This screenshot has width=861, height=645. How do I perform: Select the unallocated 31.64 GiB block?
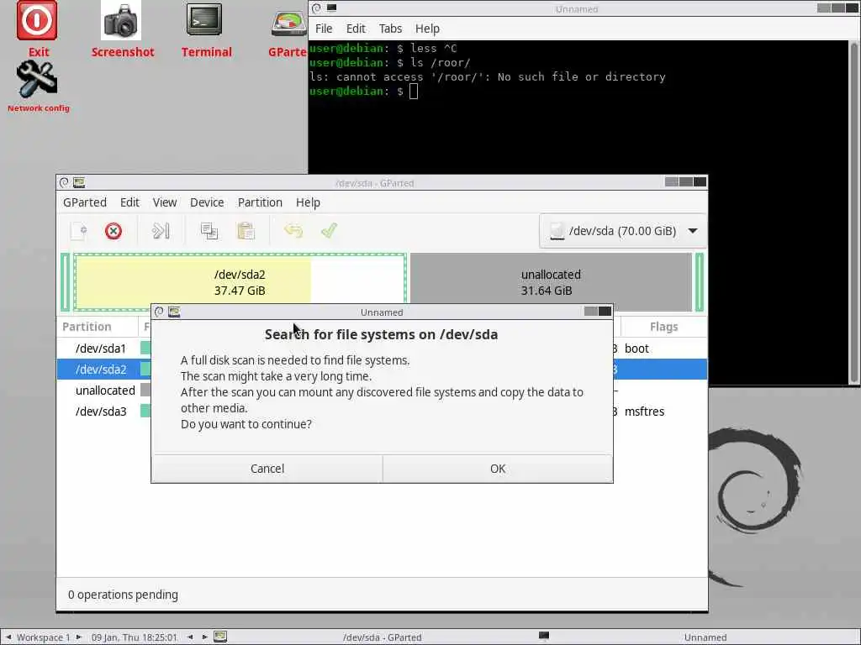(x=551, y=282)
